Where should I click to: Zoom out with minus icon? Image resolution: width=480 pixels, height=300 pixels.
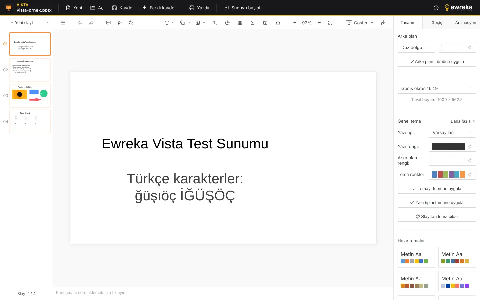[295, 23]
